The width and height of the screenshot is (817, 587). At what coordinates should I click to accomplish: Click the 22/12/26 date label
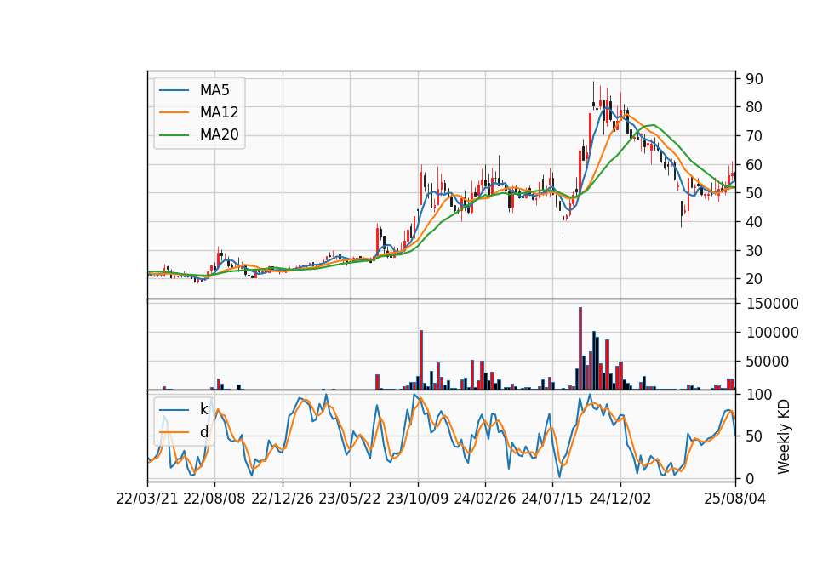pos(283,499)
